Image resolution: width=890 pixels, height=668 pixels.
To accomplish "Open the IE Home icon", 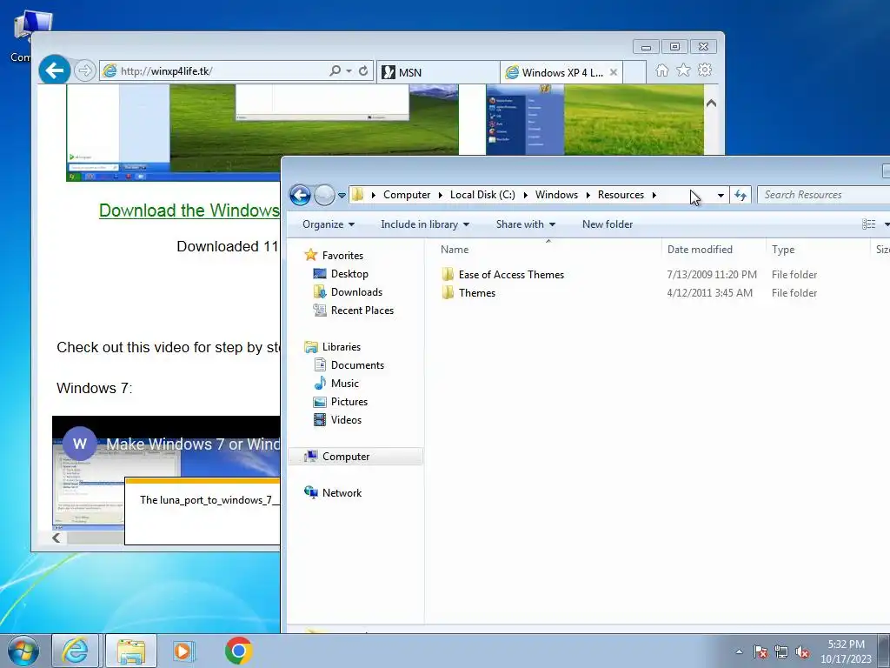I will (x=661, y=70).
